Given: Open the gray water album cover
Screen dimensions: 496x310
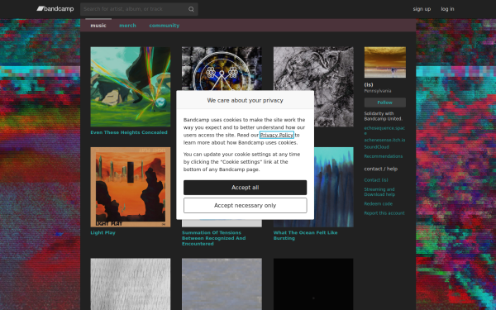Looking at the screenshot, I should tap(222, 284).
